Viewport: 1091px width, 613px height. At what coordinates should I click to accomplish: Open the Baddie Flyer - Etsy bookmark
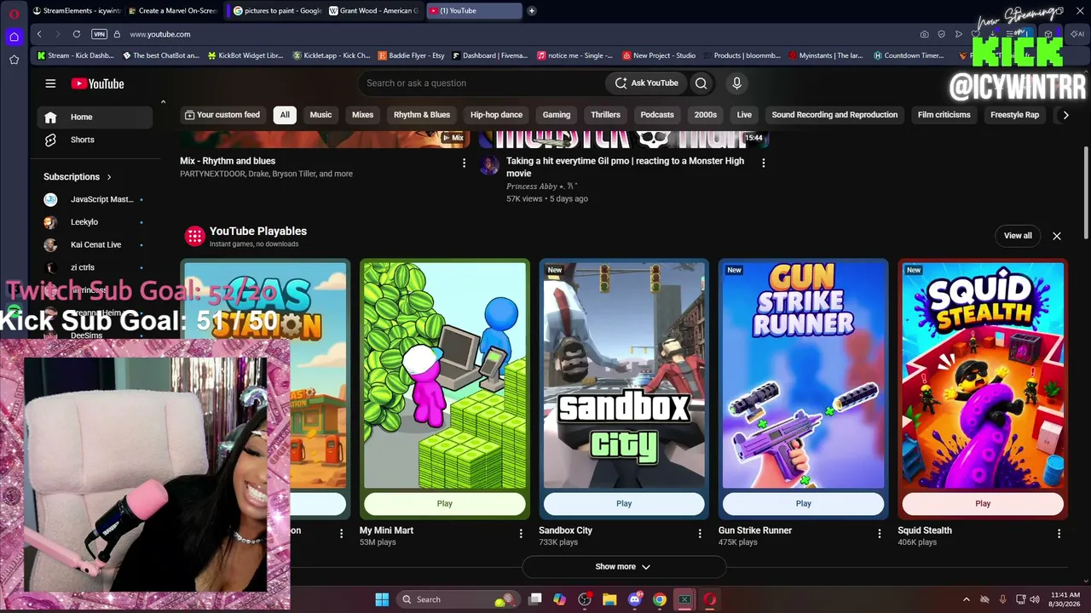click(x=411, y=55)
